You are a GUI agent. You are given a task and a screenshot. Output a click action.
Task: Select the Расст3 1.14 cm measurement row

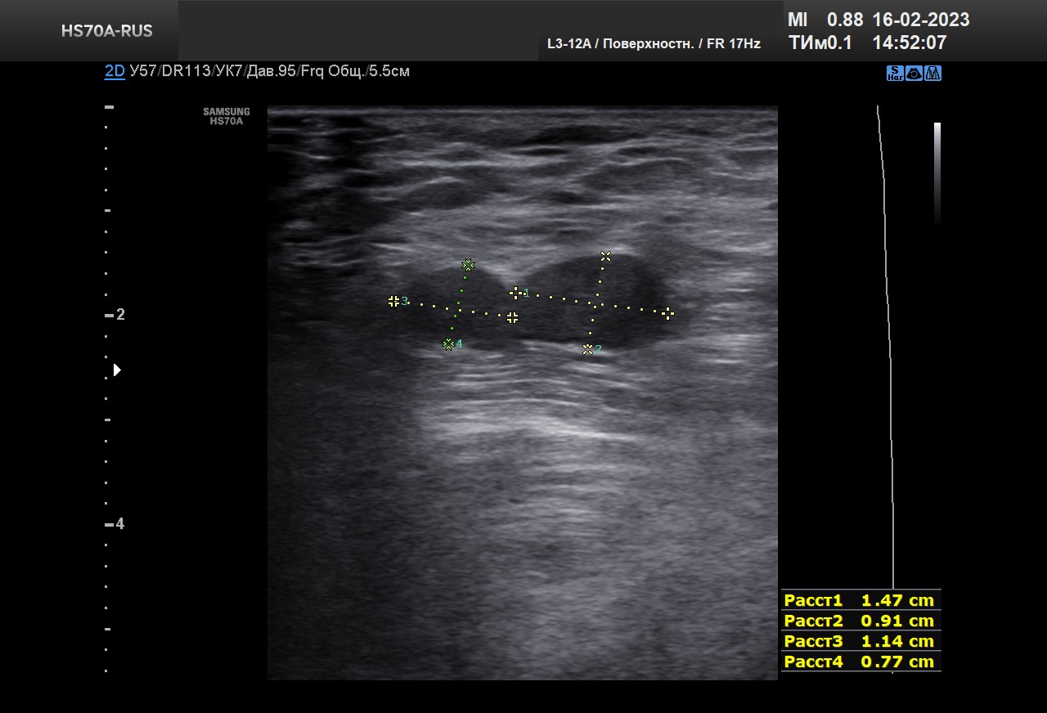point(861,641)
